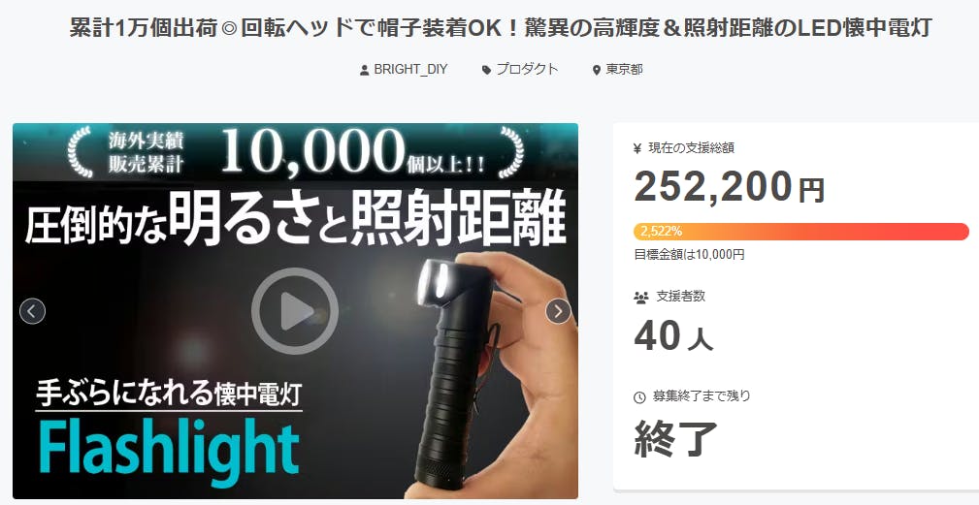
Task: Click the tag icon beside プロダクト
Action: (486, 71)
